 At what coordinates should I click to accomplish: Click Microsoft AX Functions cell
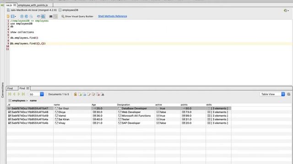coord(136,116)
